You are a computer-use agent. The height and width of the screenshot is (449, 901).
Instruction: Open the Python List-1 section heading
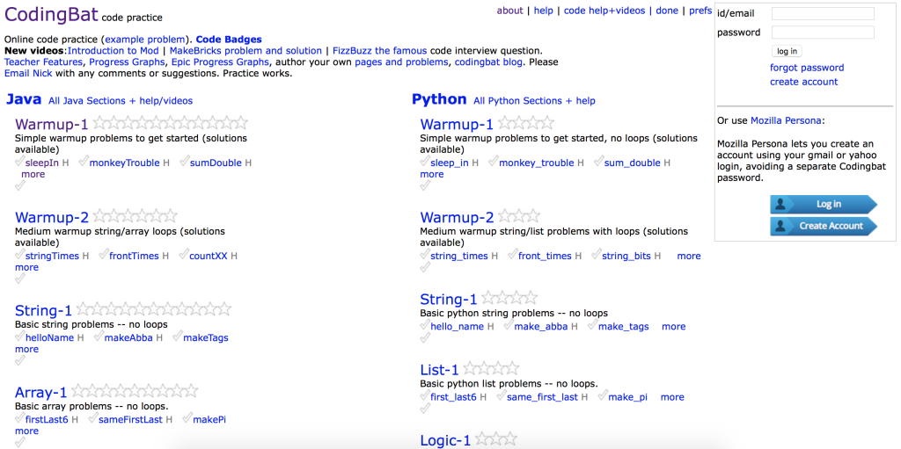(x=439, y=370)
